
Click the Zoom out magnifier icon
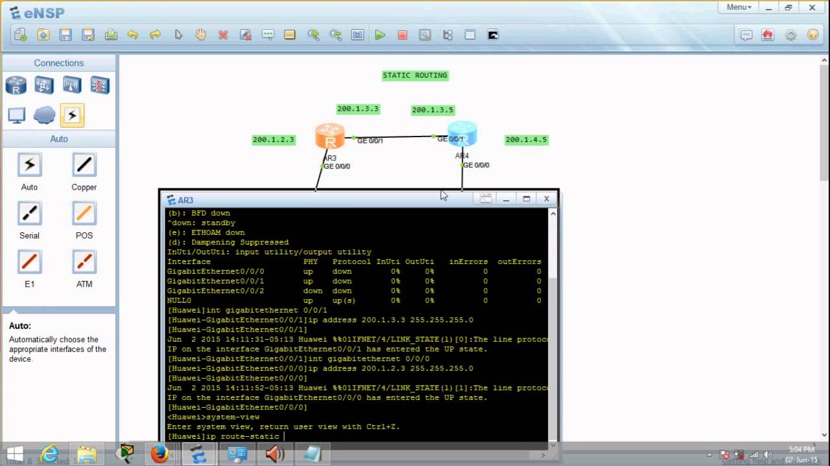coord(335,35)
